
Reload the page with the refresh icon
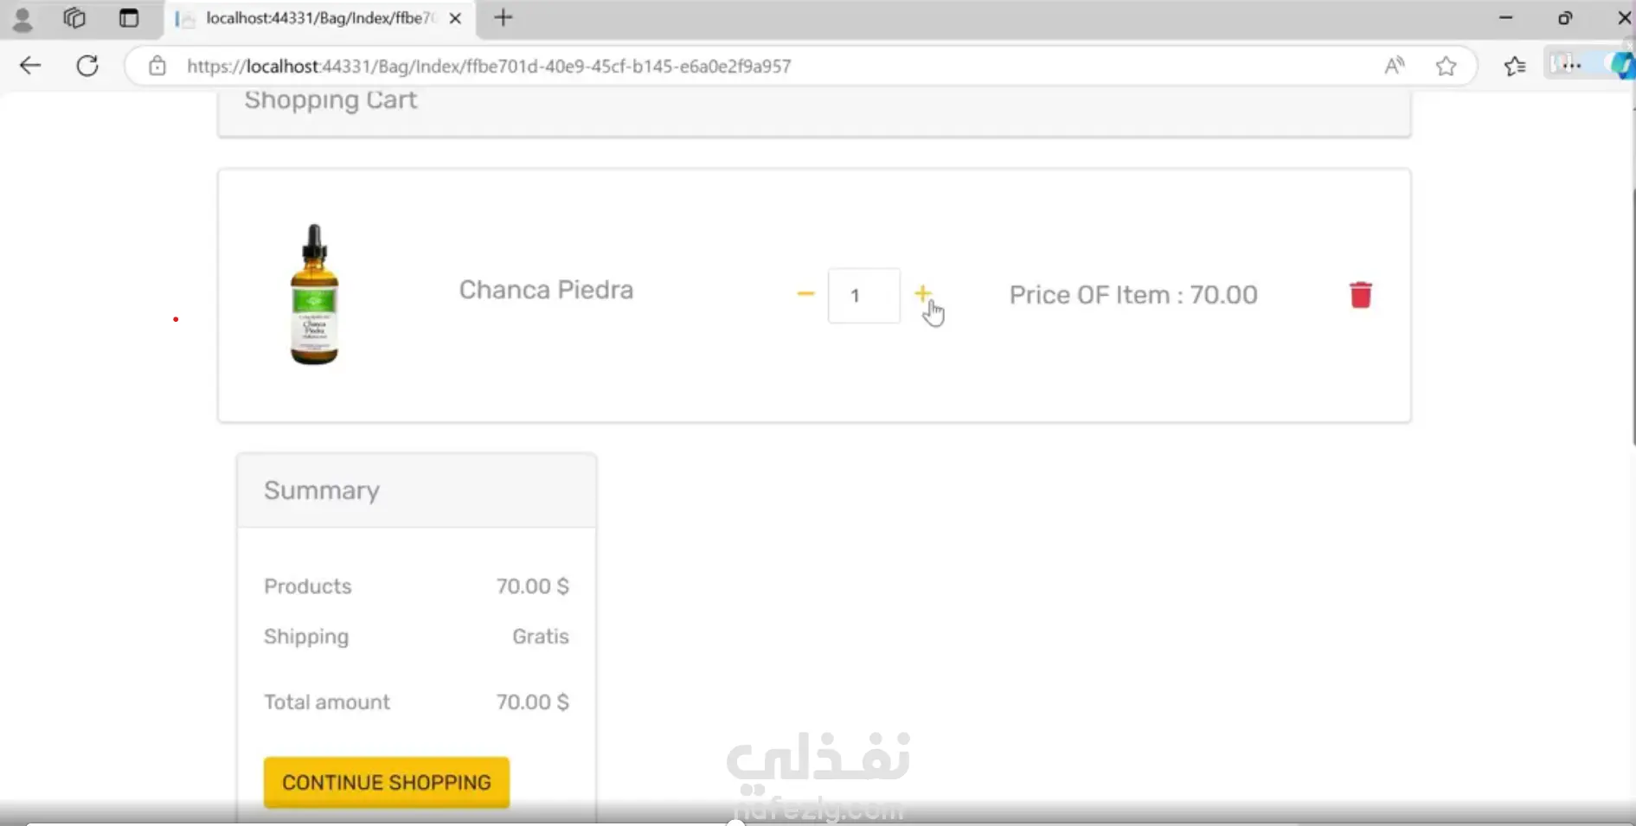click(87, 66)
